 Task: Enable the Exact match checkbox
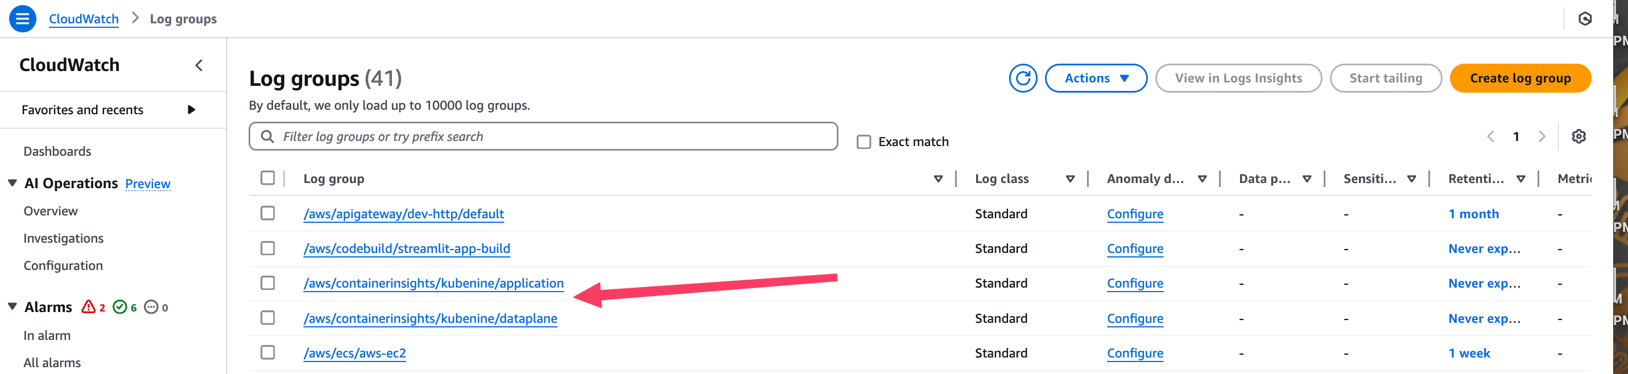click(x=863, y=142)
